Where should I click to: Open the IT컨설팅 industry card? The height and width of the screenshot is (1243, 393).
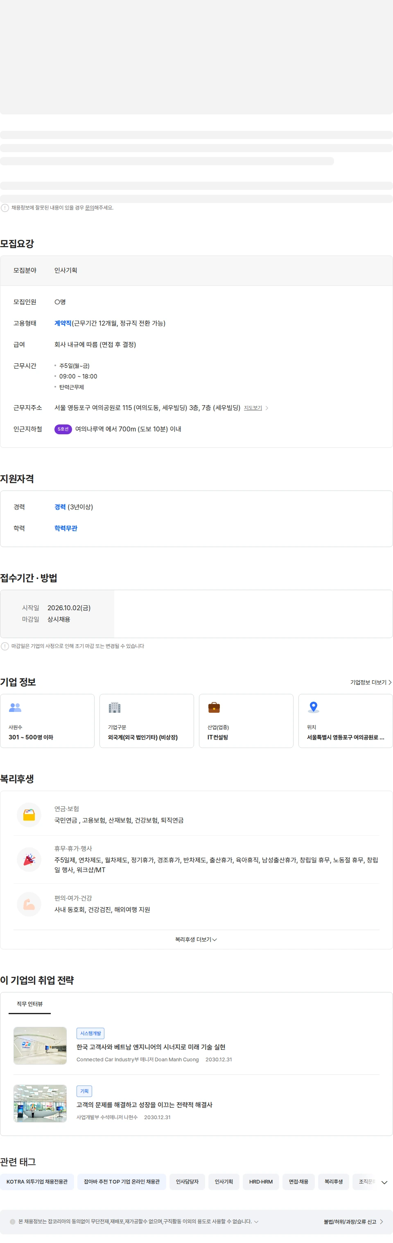click(246, 721)
